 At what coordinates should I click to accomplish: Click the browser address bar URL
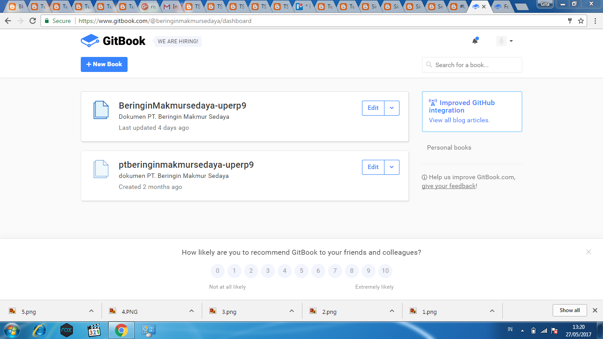(165, 21)
